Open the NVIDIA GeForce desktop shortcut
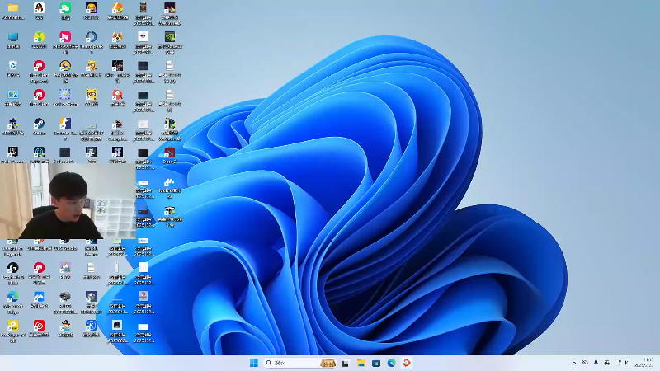 point(169,37)
